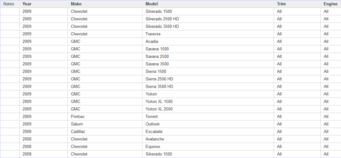Select the Acadia model cell
The width and height of the screenshot is (341, 158).
[x=208, y=41]
